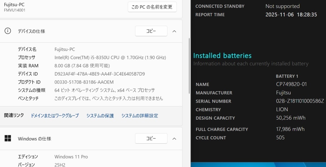Click the Installed batteries heading

tap(222, 56)
